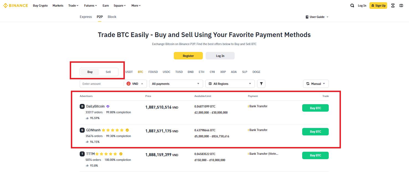Open the VND currency dropdown

[x=135, y=84]
